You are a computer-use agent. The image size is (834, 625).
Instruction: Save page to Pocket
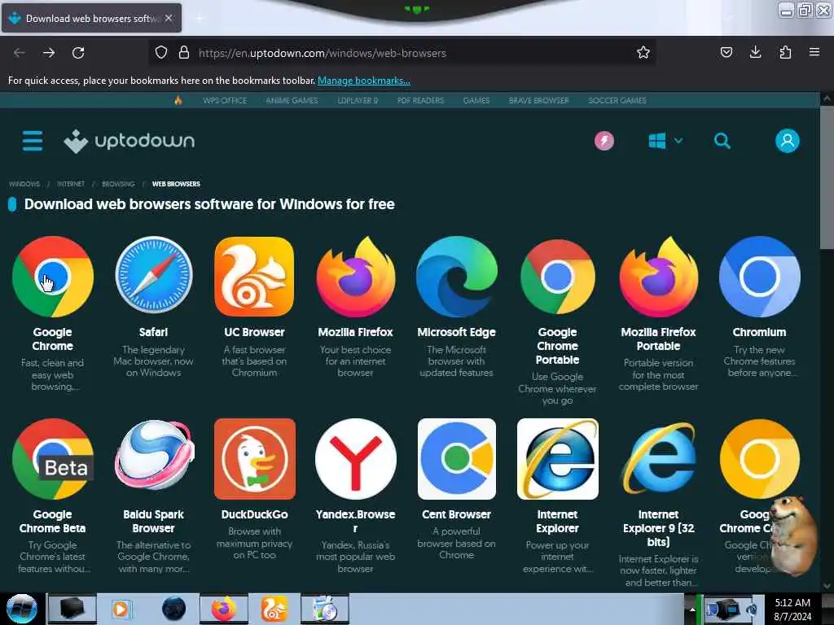[x=726, y=52]
